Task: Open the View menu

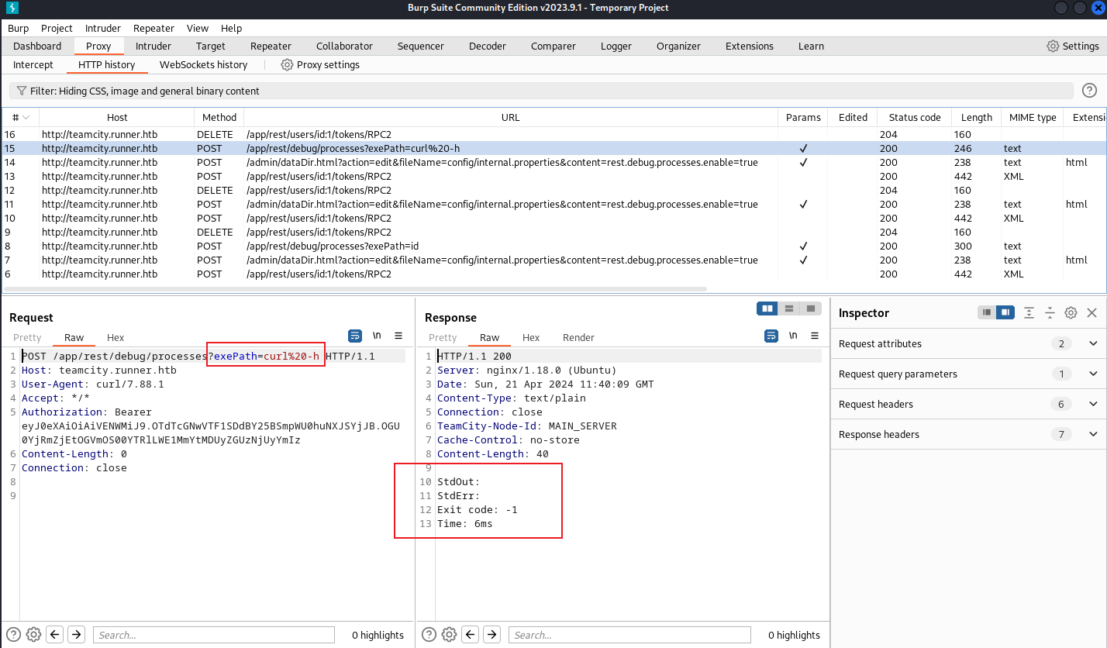Action: pyautogui.click(x=198, y=28)
